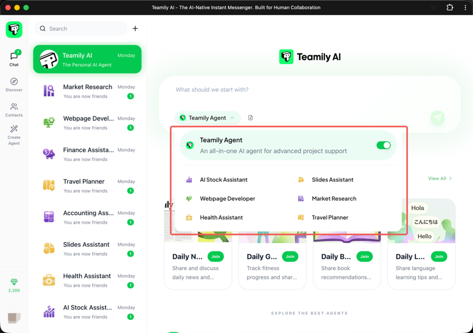
Task: Click the Teamily logo in the sidebar
Action: pos(14,29)
